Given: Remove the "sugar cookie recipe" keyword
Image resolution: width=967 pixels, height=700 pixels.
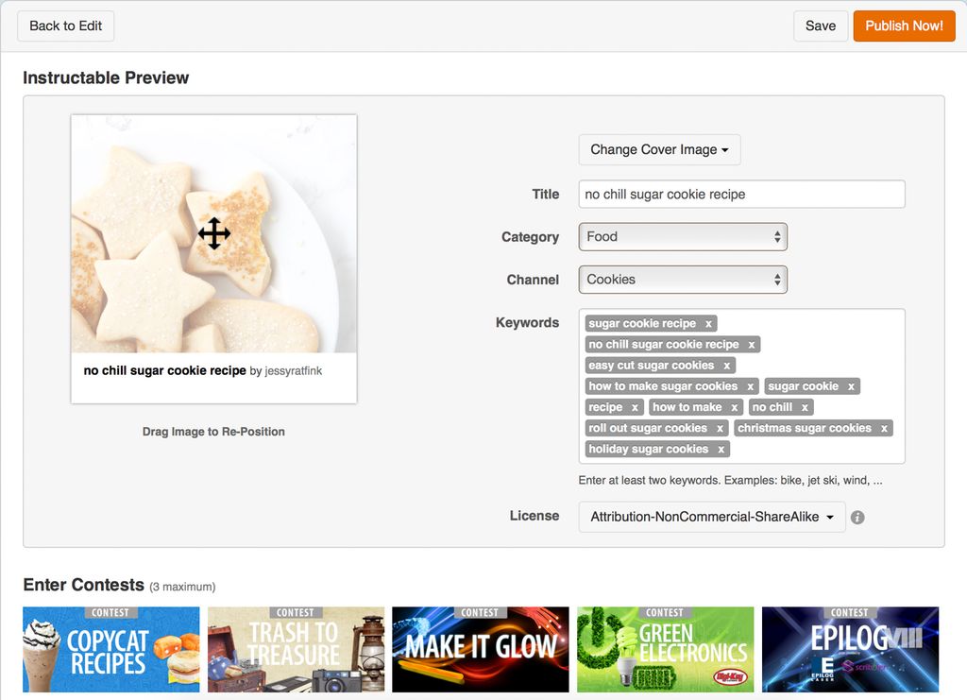Looking at the screenshot, I should [710, 323].
